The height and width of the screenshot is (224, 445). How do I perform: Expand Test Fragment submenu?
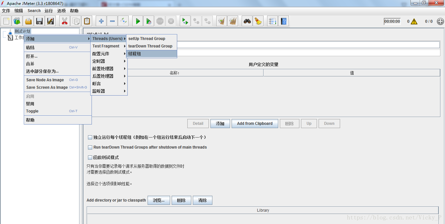tap(108, 46)
